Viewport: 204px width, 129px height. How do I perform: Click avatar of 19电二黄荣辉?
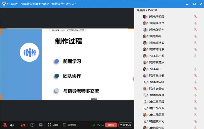[x=145, y=102]
